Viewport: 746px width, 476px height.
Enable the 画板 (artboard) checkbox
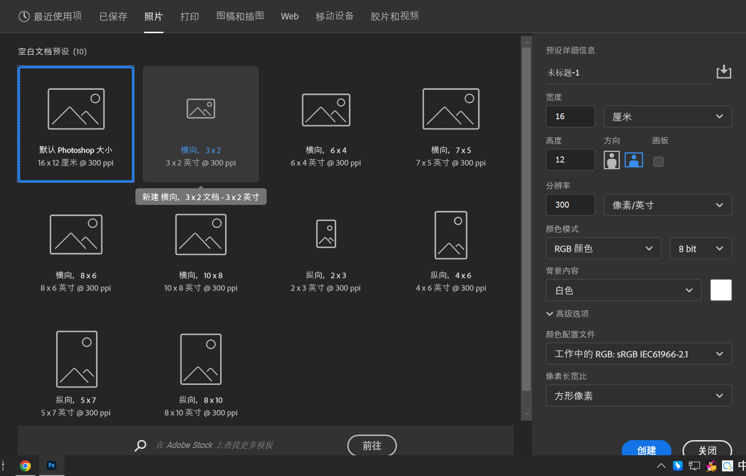pyautogui.click(x=658, y=162)
